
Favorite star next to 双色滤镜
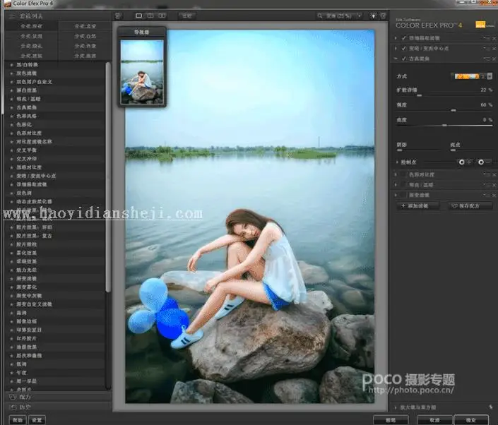11,73
